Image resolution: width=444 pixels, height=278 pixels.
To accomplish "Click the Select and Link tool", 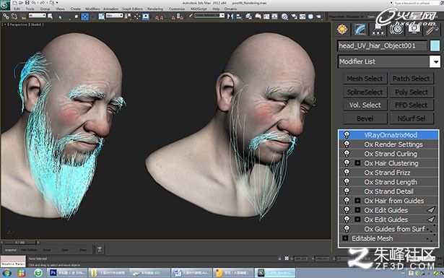I will (6, 17).
